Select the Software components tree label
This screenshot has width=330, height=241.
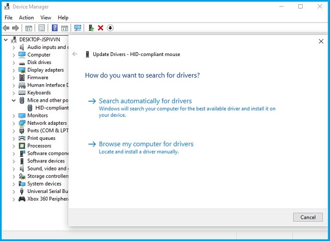48,153
